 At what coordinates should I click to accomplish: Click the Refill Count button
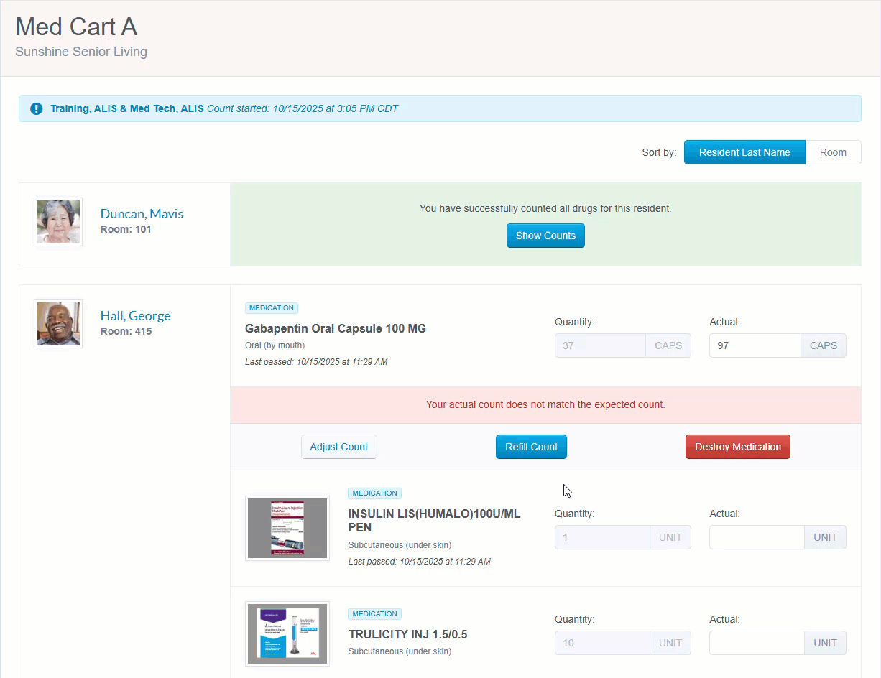[531, 447]
